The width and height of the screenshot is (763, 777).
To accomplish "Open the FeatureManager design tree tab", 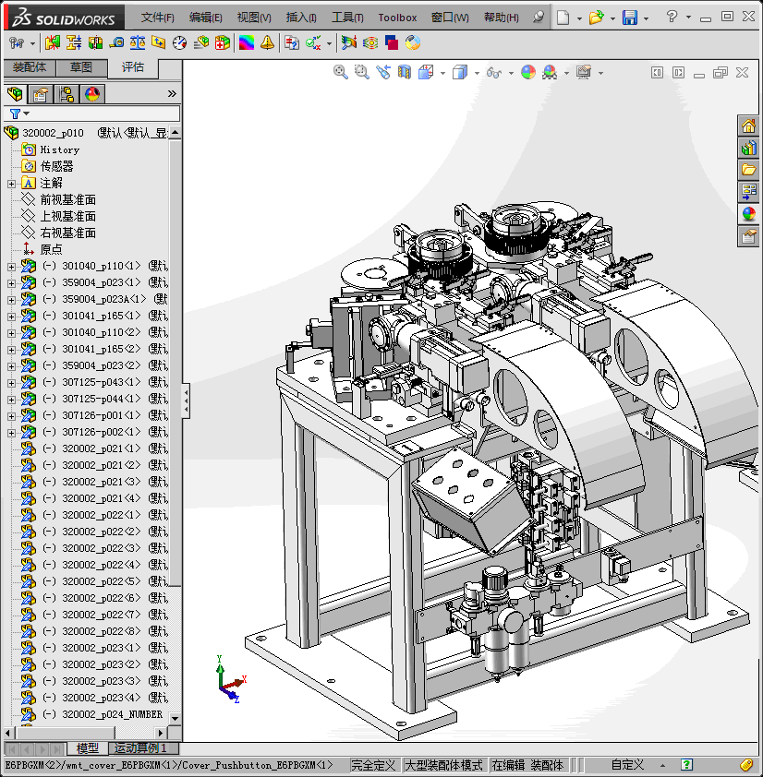I will pyautogui.click(x=15, y=94).
